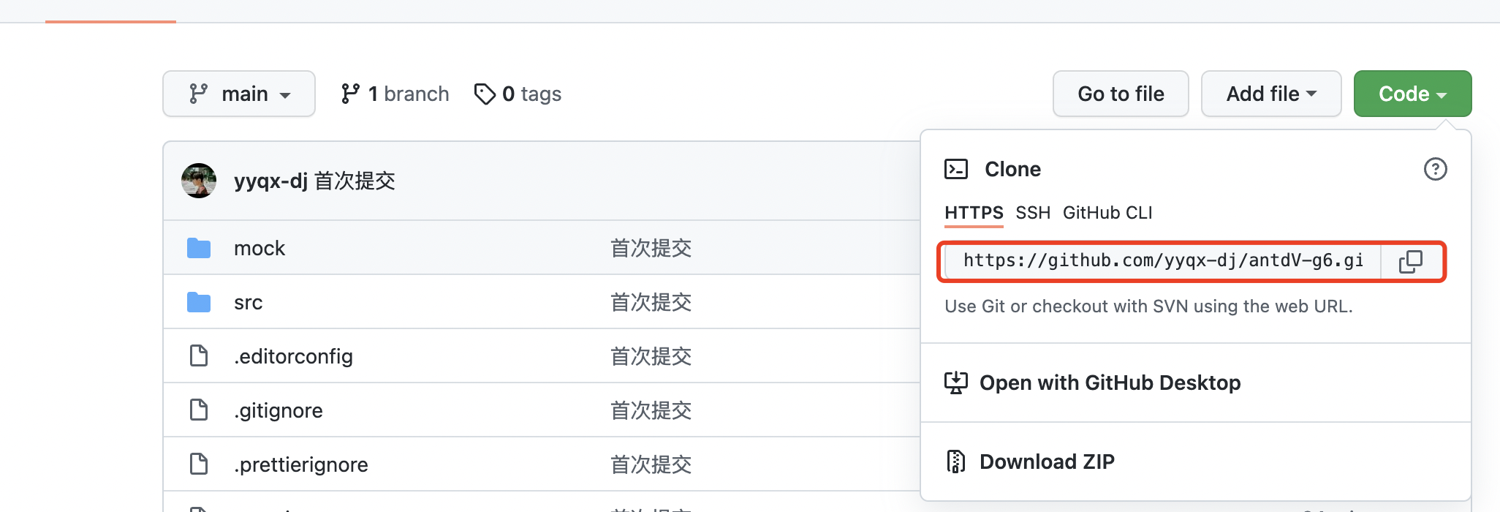Click the 'Use Git or checkout with SVN' text

click(1148, 306)
